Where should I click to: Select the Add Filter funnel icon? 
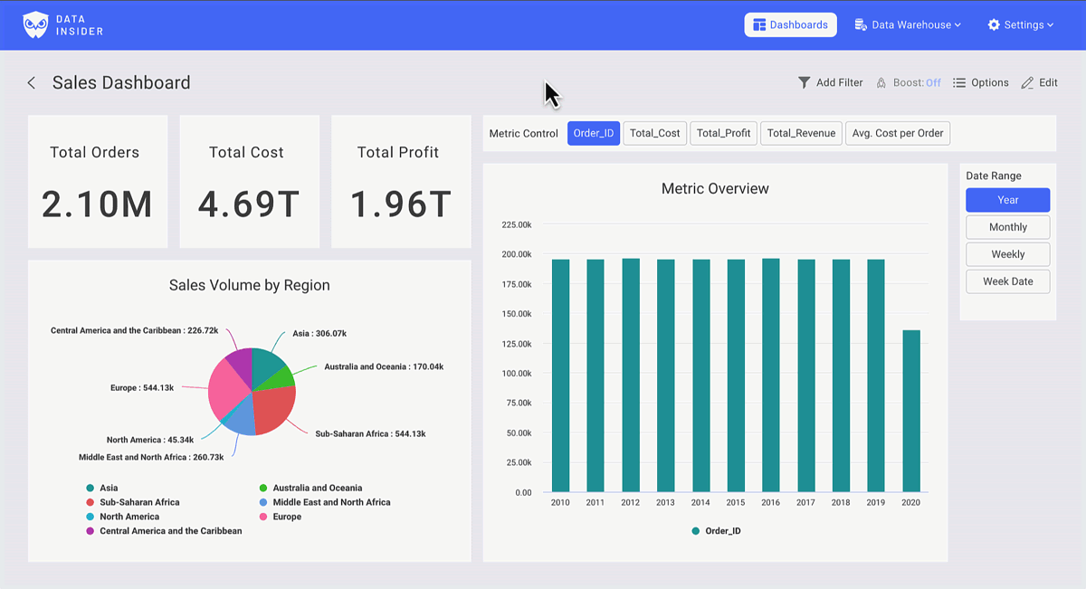(804, 82)
